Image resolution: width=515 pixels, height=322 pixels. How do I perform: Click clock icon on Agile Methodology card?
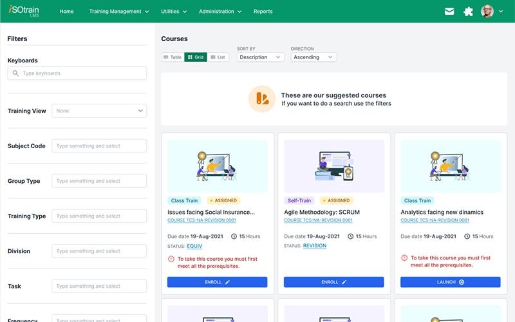350,236
